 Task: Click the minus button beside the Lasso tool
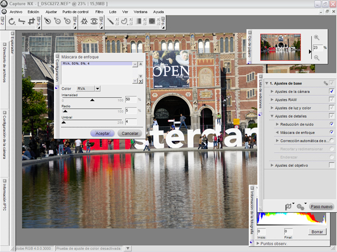130,23
